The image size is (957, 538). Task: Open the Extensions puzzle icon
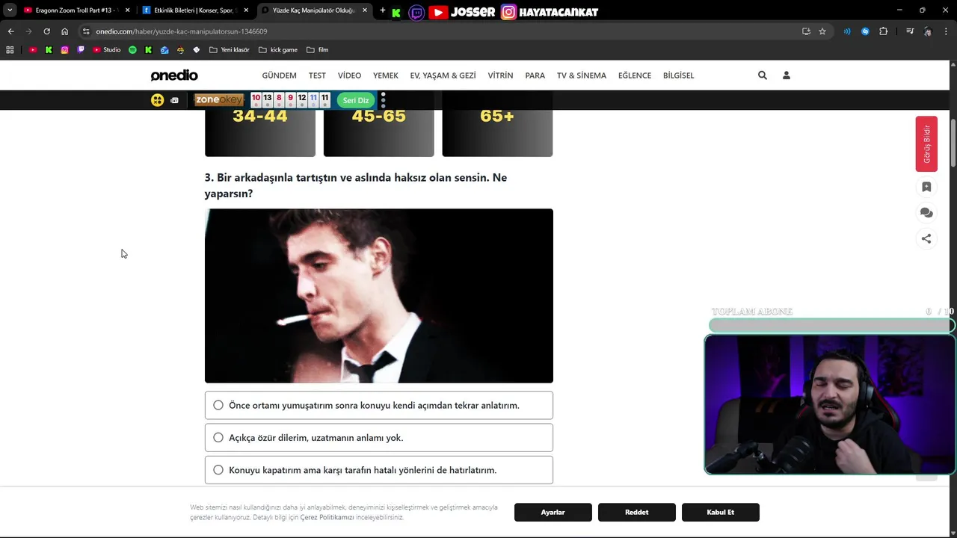click(884, 31)
